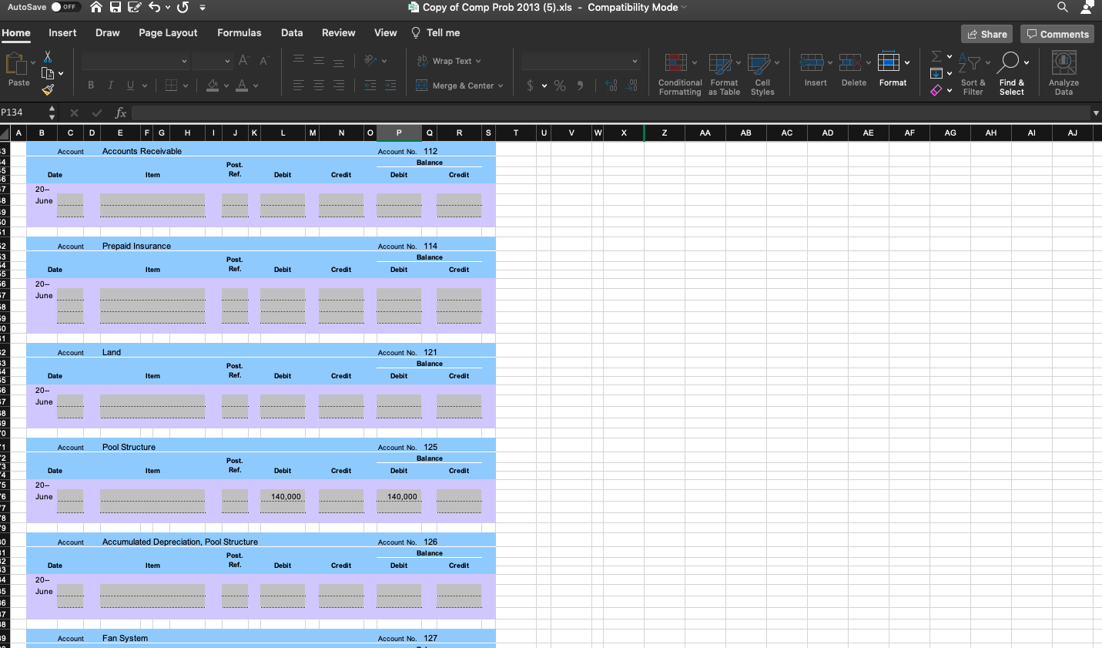Expand the Wrap Text dropdown

point(480,61)
